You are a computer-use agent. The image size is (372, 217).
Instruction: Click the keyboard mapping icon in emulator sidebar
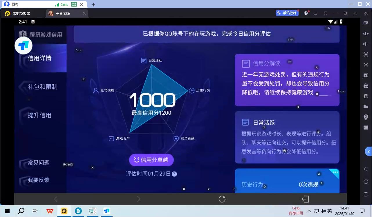click(x=366, y=23)
